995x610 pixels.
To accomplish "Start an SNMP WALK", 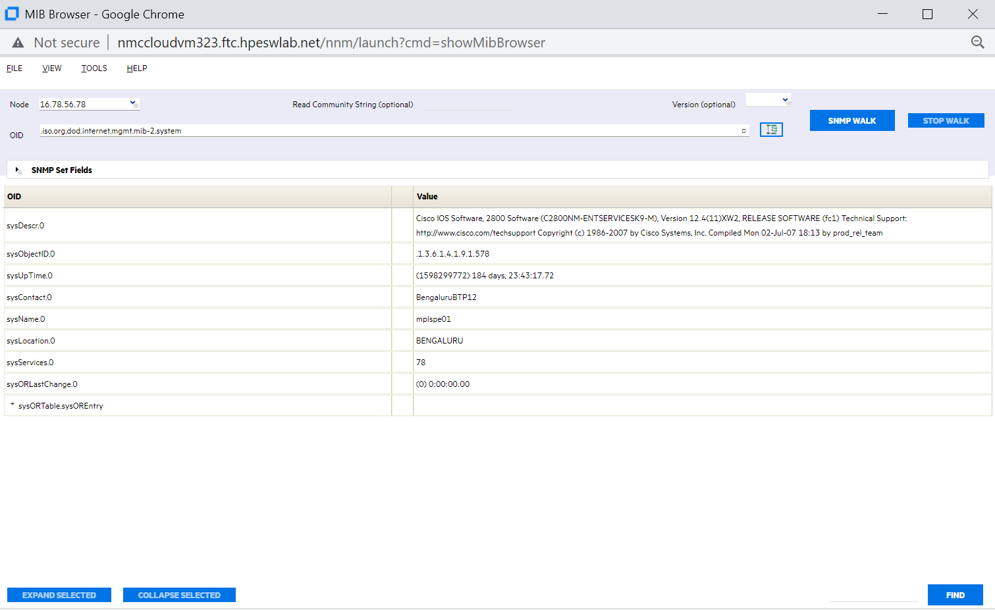I will [852, 120].
